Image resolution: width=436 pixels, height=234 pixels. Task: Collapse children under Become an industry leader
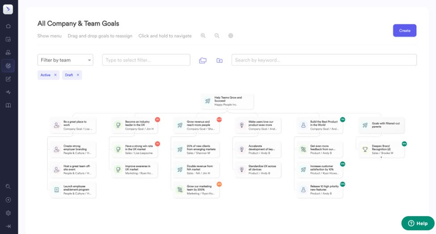click(x=135, y=133)
